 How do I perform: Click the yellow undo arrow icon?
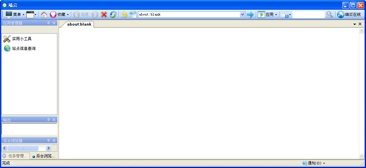point(124,15)
